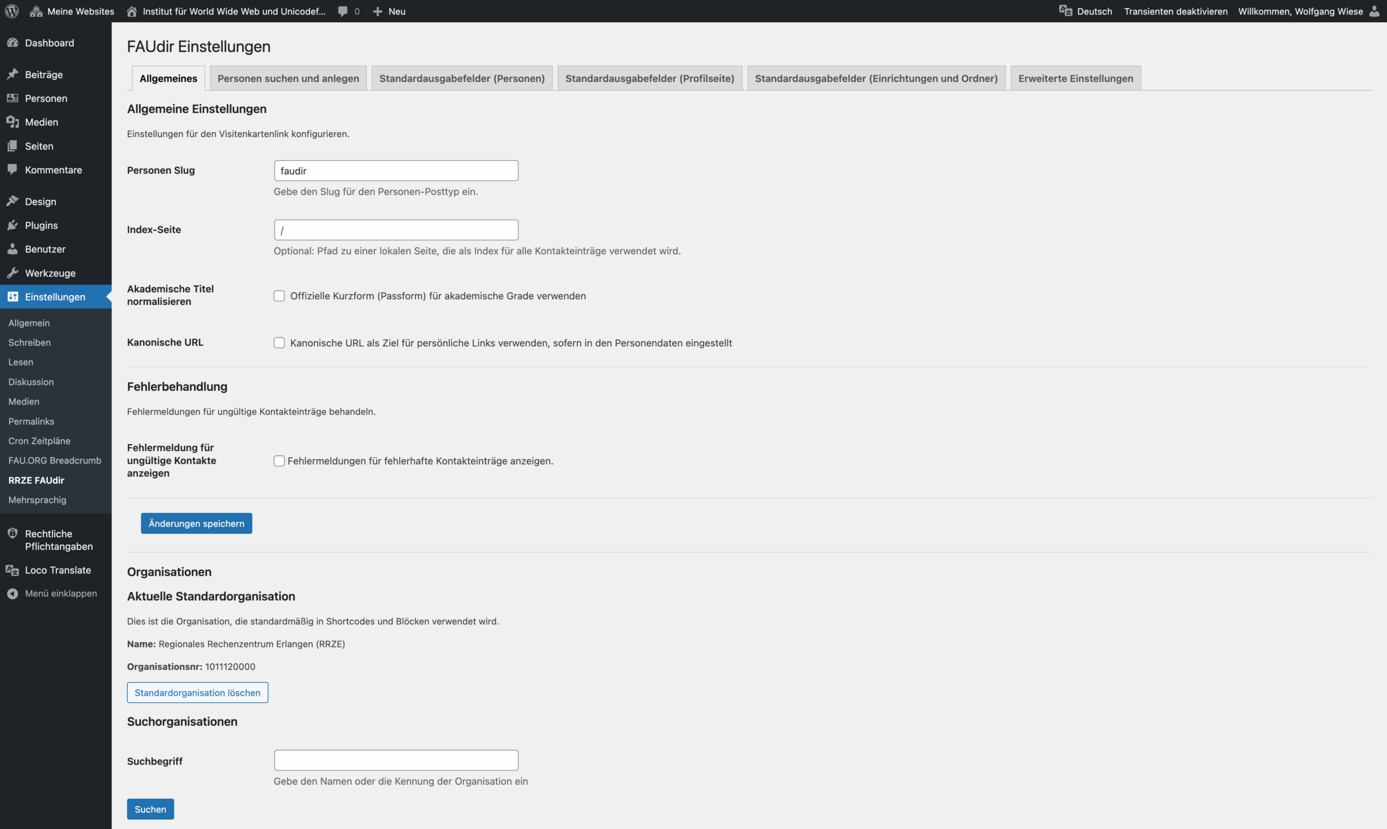Open Beiträge in the sidebar

56,74
